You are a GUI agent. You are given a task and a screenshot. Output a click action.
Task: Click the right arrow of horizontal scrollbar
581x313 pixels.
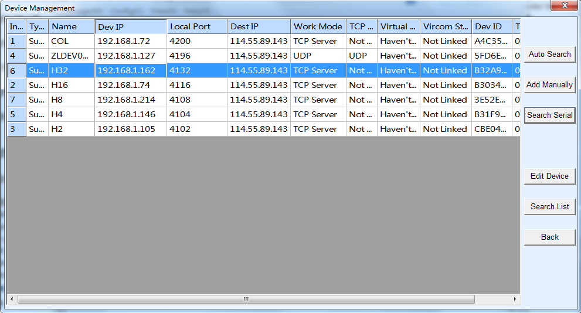click(x=515, y=300)
